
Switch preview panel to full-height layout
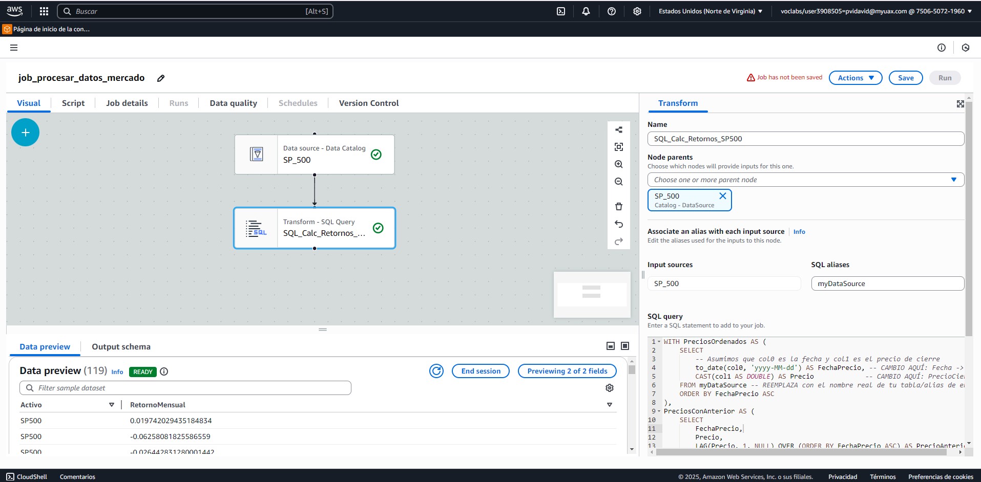tap(625, 346)
